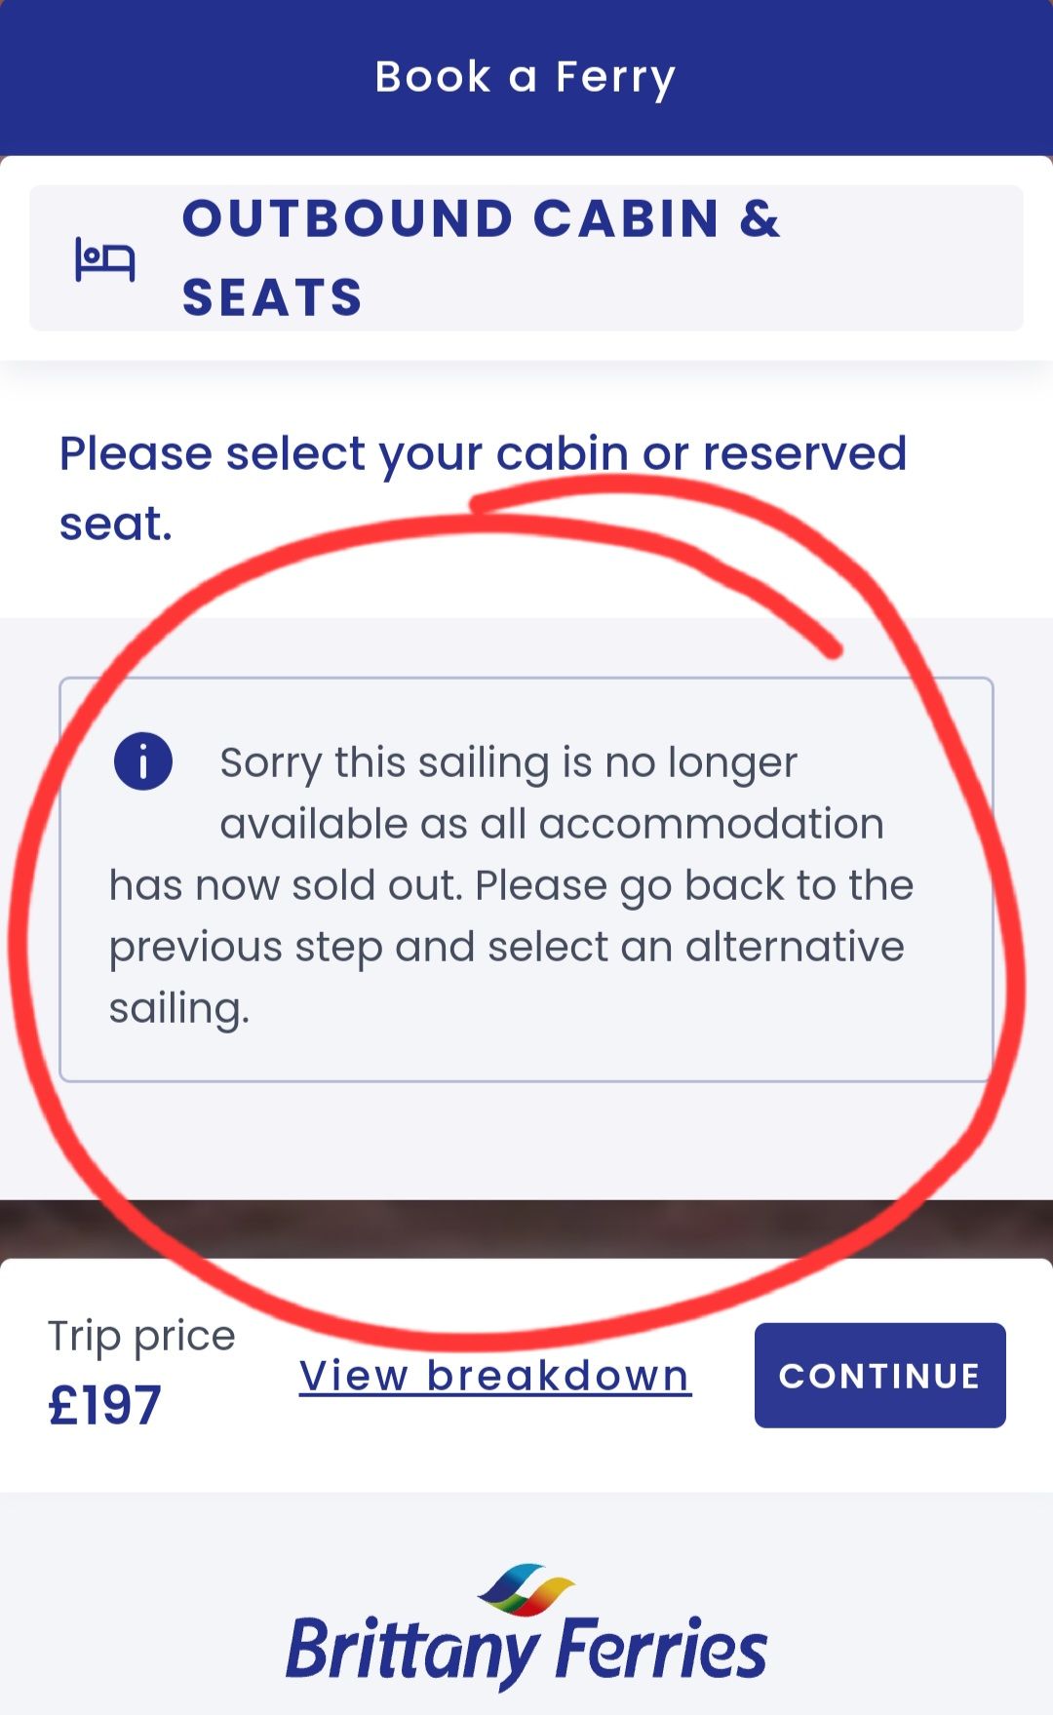Click the sold out sailing message text

tap(512, 884)
